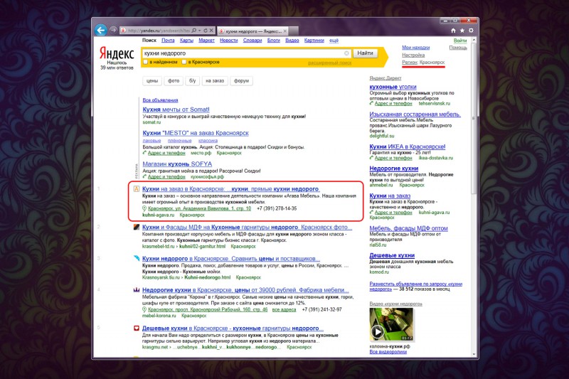Screen dimensions: 569x379
Task: Click the search magnifier icon in address bar
Action: point(193,31)
